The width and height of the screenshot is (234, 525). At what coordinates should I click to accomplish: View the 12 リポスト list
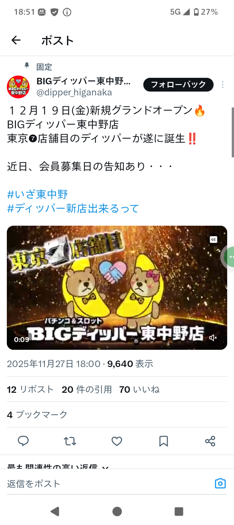[x=30, y=390]
